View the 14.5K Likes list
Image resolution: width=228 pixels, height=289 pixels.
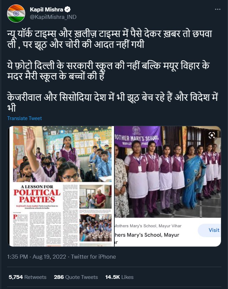pos(119,277)
